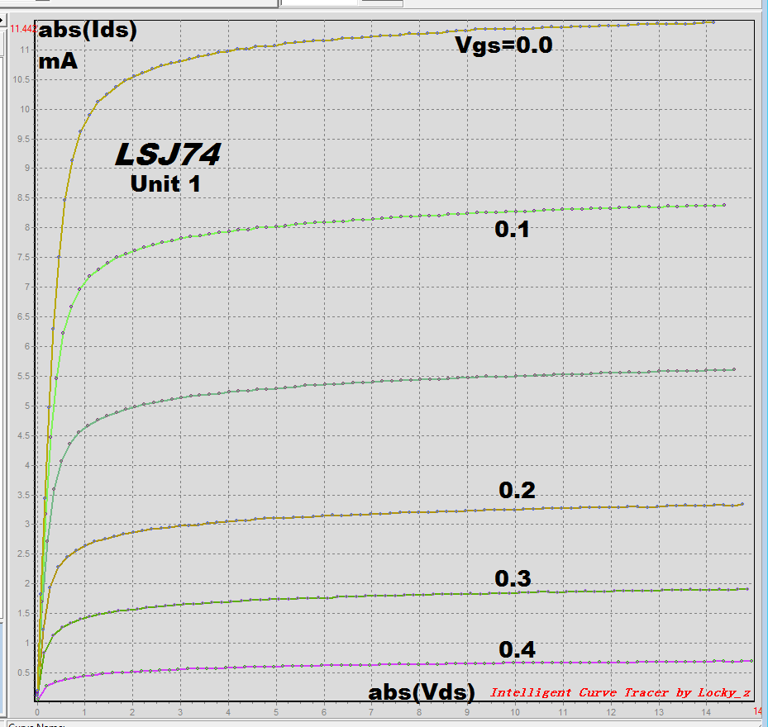Click x-axis tick label 10

coord(515,712)
